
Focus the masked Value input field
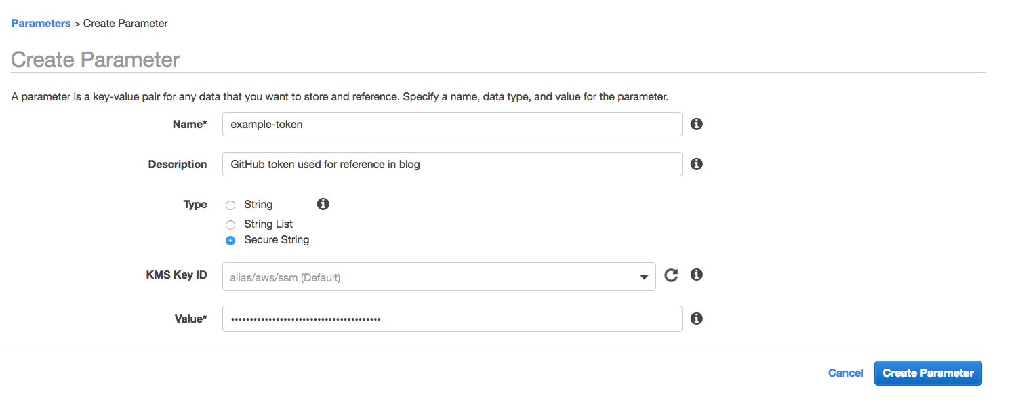pyautogui.click(x=452, y=319)
